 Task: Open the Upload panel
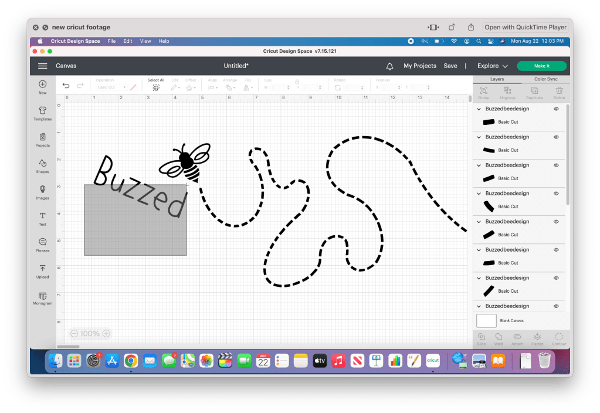click(x=42, y=271)
